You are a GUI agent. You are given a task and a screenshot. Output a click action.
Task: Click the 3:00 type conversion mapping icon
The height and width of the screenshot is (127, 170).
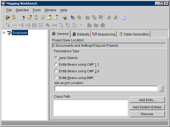click(68, 25)
